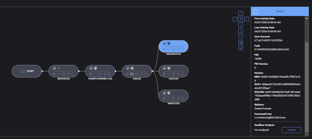The width and height of the screenshot is (312, 139).
Task: Re-center the graph with dot button
Action: pyautogui.click(x=241, y=19)
